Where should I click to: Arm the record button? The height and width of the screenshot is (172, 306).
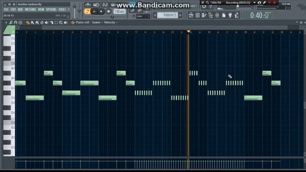coord(109,11)
